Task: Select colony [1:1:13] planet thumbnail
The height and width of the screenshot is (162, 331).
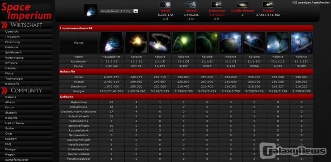Action: coord(301,43)
